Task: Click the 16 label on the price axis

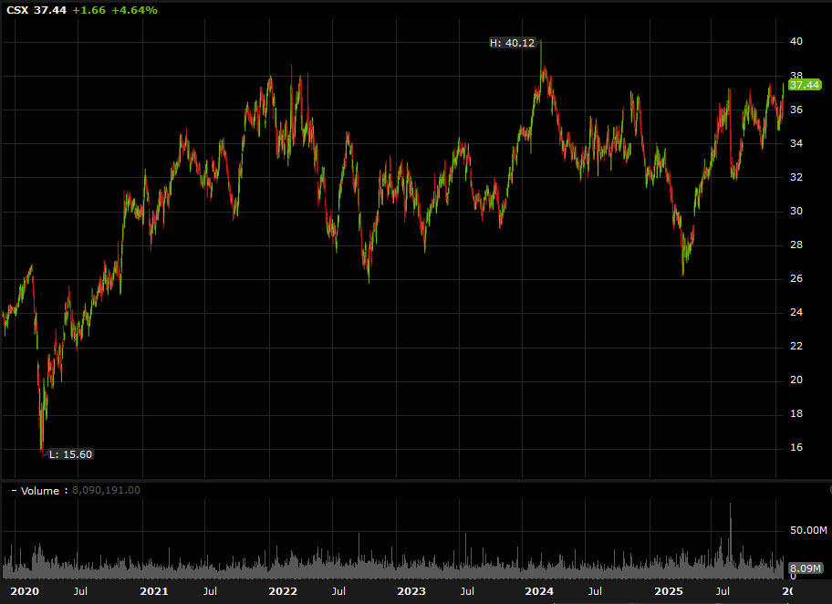Action: point(796,447)
